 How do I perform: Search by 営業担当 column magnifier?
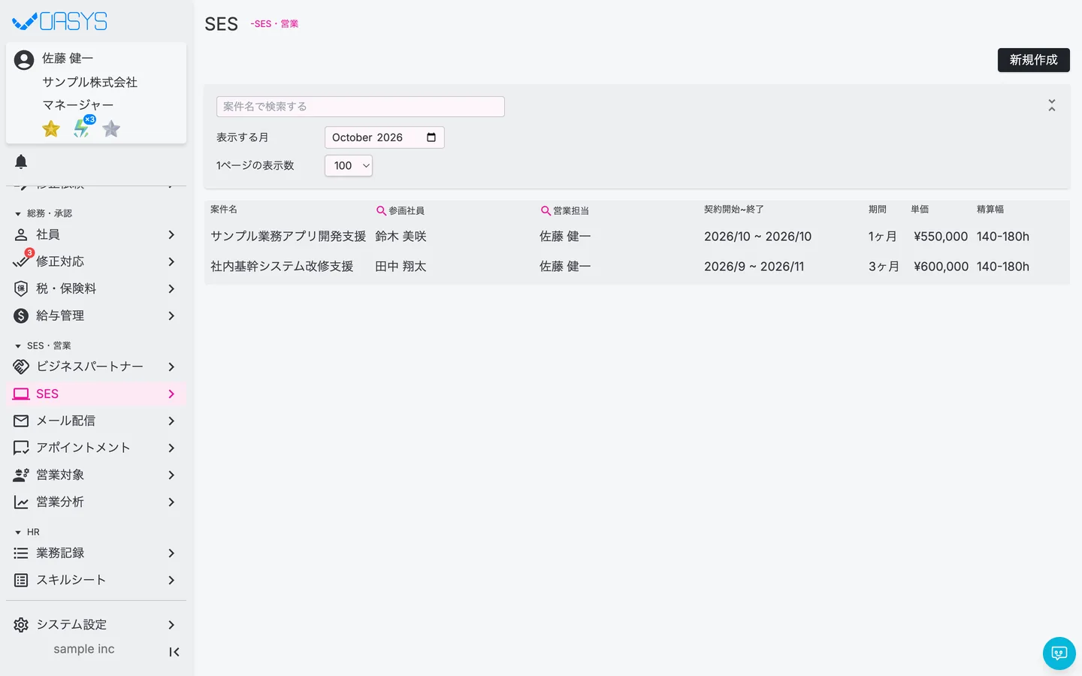coord(546,211)
